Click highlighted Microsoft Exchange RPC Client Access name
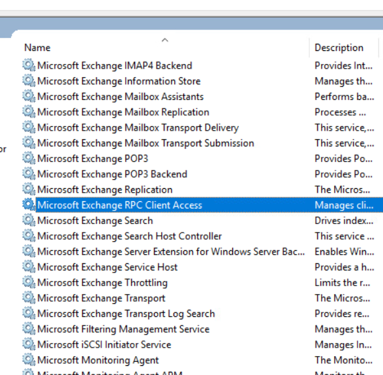This screenshot has height=375, width=383. 119,205
